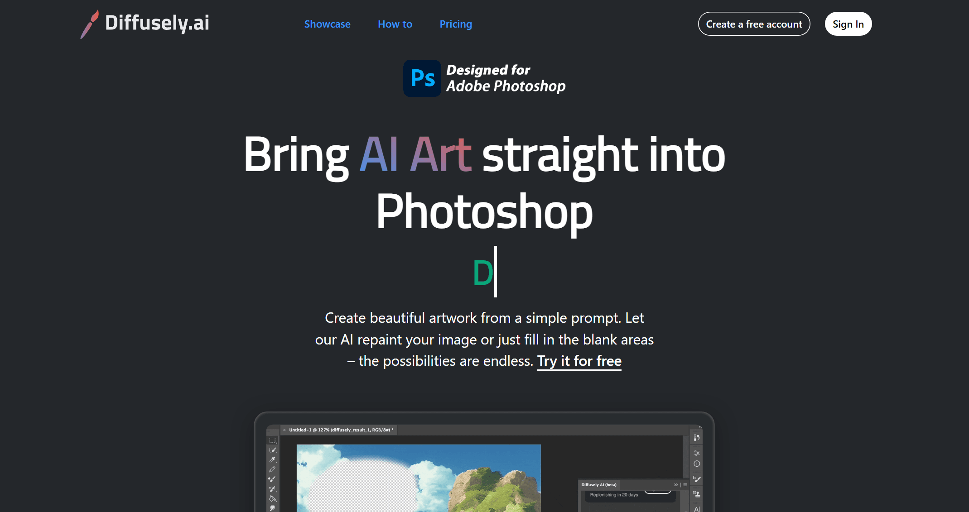Close the Untitled-1 document tab

click(284, 430)
